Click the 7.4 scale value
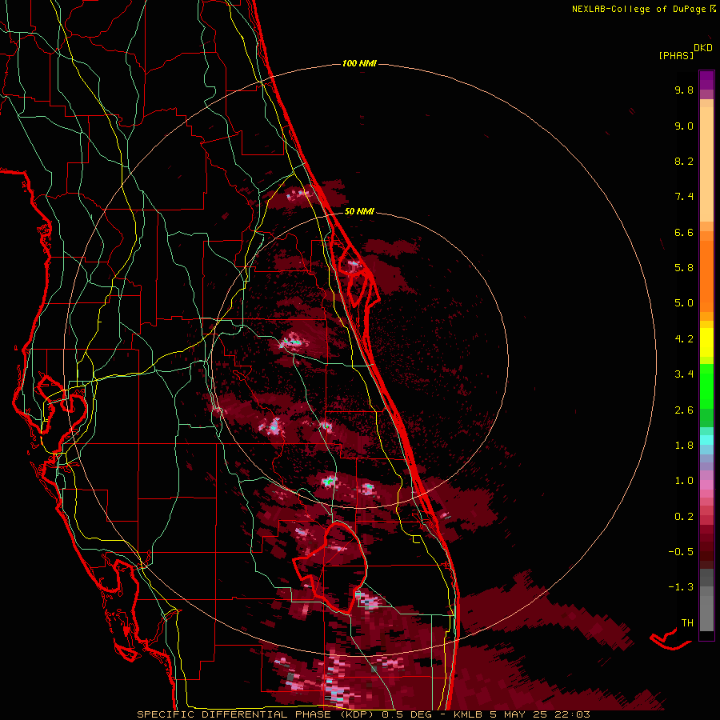Image resolution: width=720 pixels, height=720 pixels. pos(684,197)
